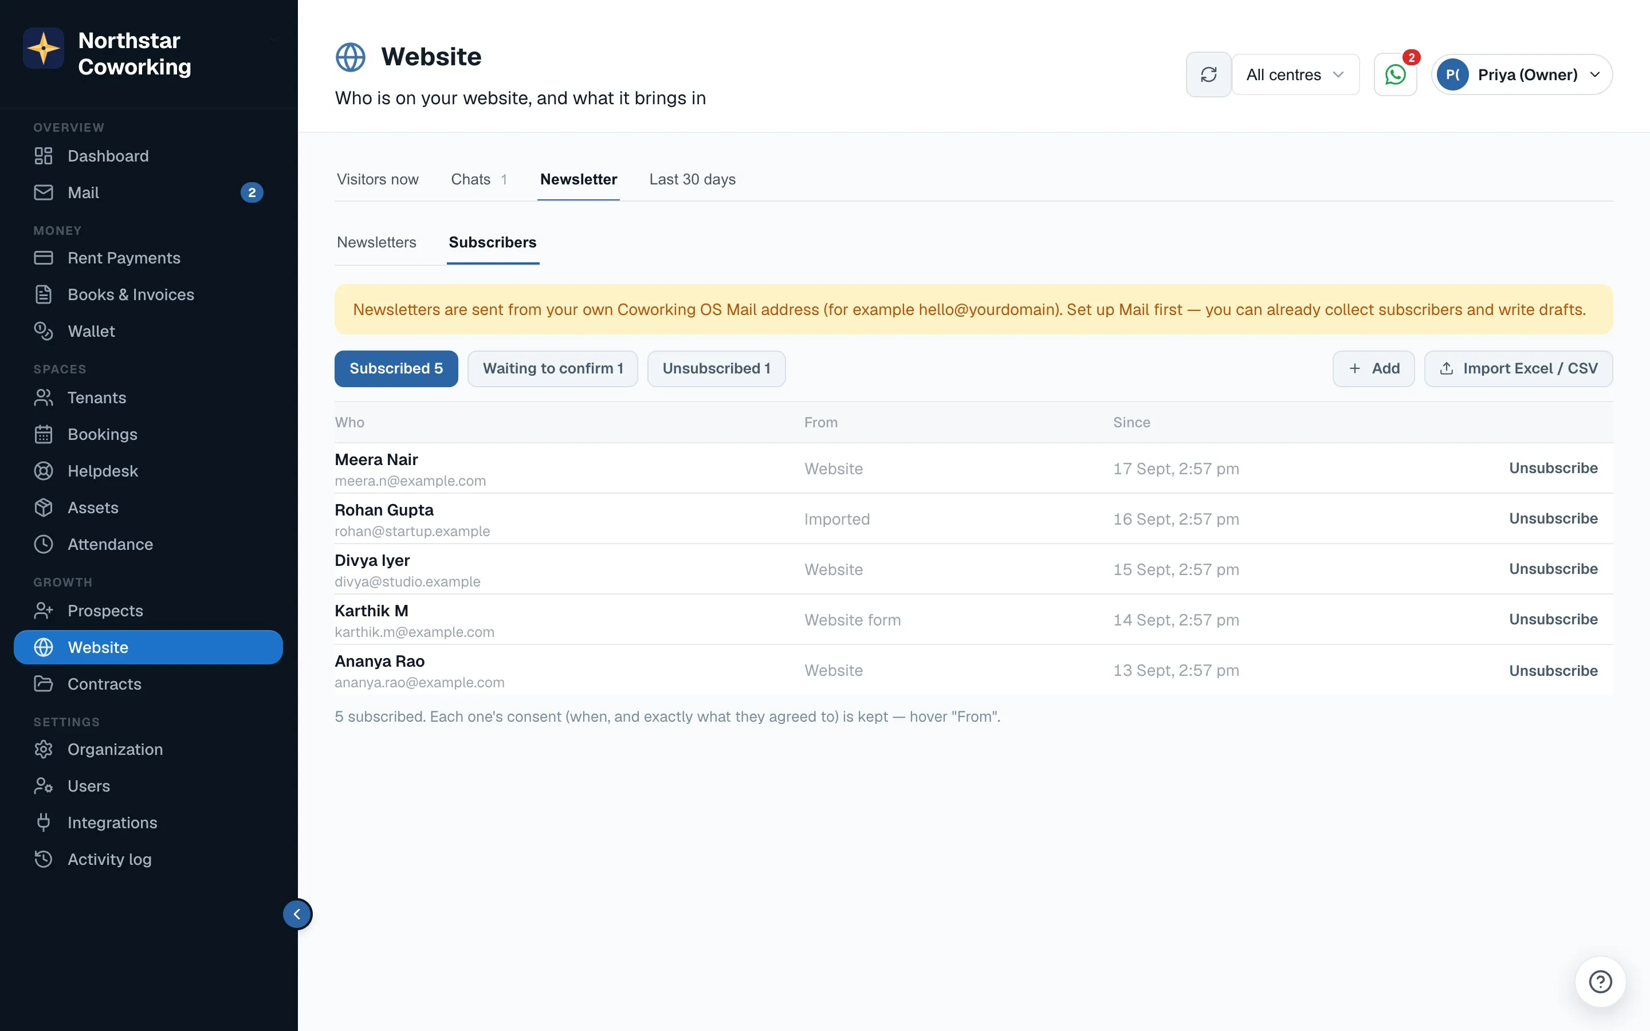Click Import Excel / CSV button
This screenshot has width=1650, height=1031.
[1518, 369]
